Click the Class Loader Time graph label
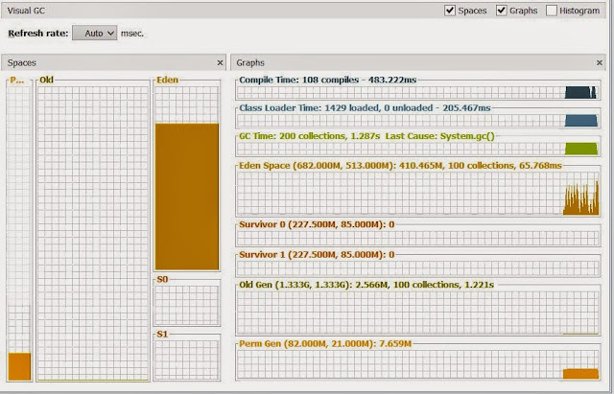The height and width of the screenshot is (394, 614). 365,108
